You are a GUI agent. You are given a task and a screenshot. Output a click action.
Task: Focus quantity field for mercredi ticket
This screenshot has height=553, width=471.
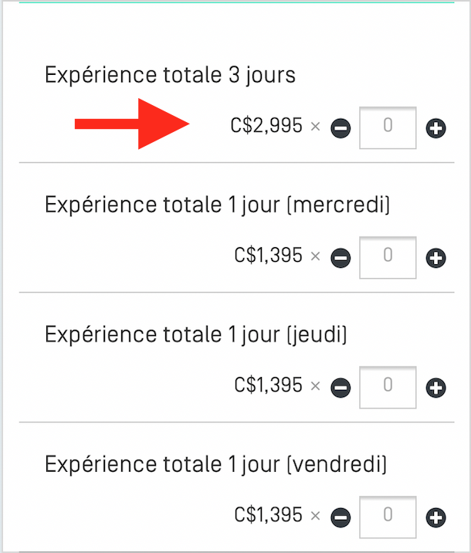pos(388,257)
